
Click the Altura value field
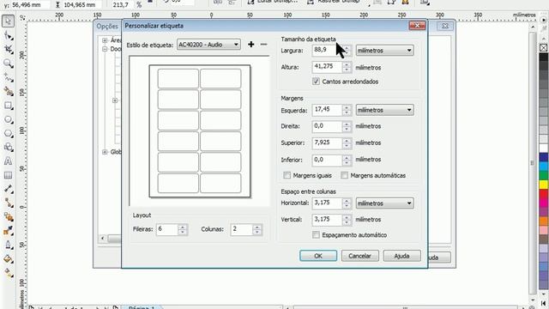(327, 67)
